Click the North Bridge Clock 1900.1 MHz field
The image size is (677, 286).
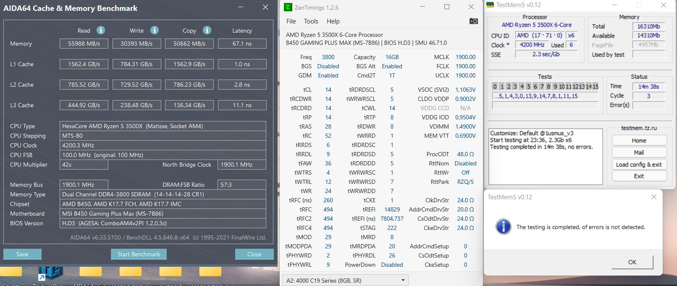pos(242,165)
